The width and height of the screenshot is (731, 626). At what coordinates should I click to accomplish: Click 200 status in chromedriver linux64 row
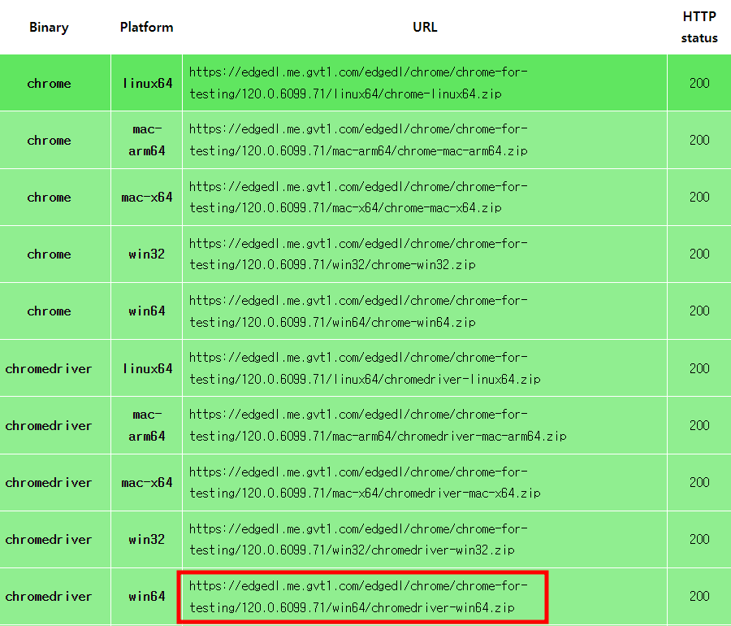coord(699,368)
